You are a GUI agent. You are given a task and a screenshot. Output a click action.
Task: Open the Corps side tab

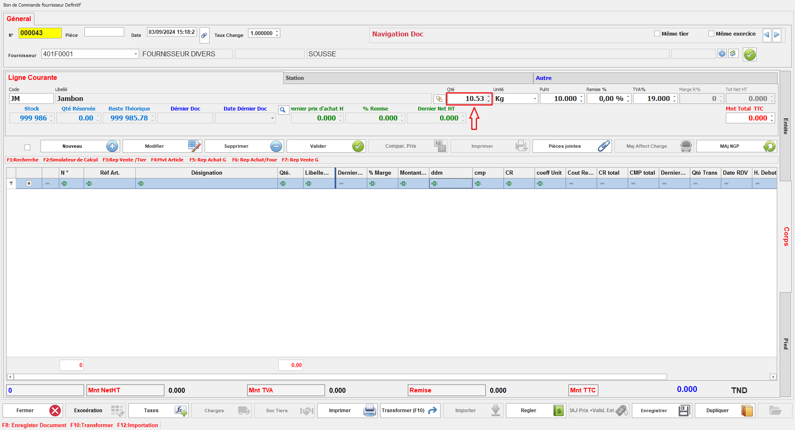tap(785, 236)
